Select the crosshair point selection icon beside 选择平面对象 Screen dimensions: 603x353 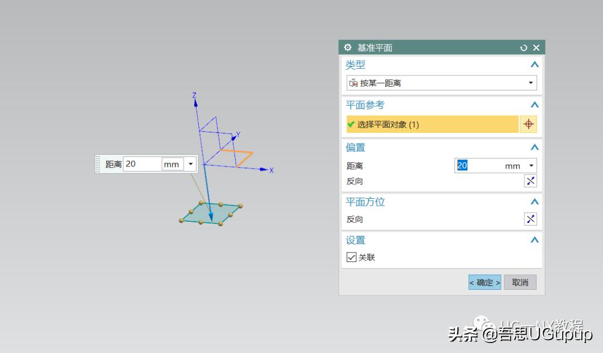point(528,123)
